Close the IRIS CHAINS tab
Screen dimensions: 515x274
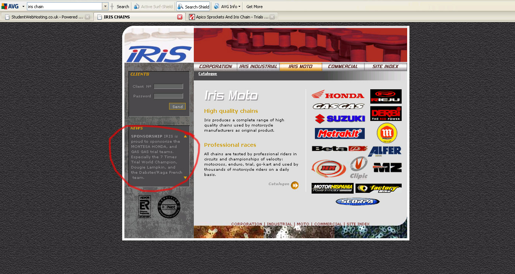[x=180, y=17]
